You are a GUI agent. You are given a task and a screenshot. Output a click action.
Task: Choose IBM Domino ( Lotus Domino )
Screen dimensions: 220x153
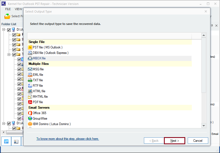[x=52, y=124]
